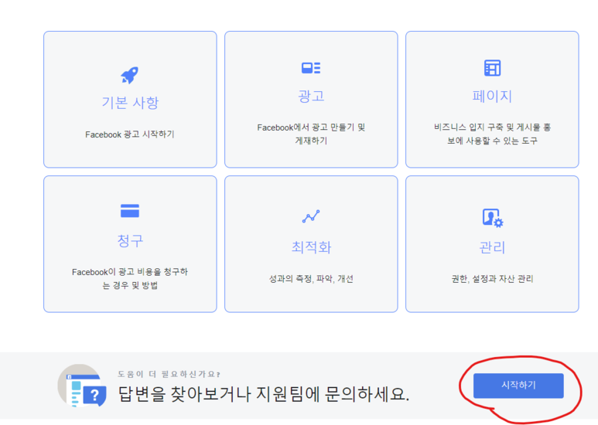Click the description 'Facebook이 광고 비용을 청구하는 경우 및 방법'

click(x=130, y=279)
